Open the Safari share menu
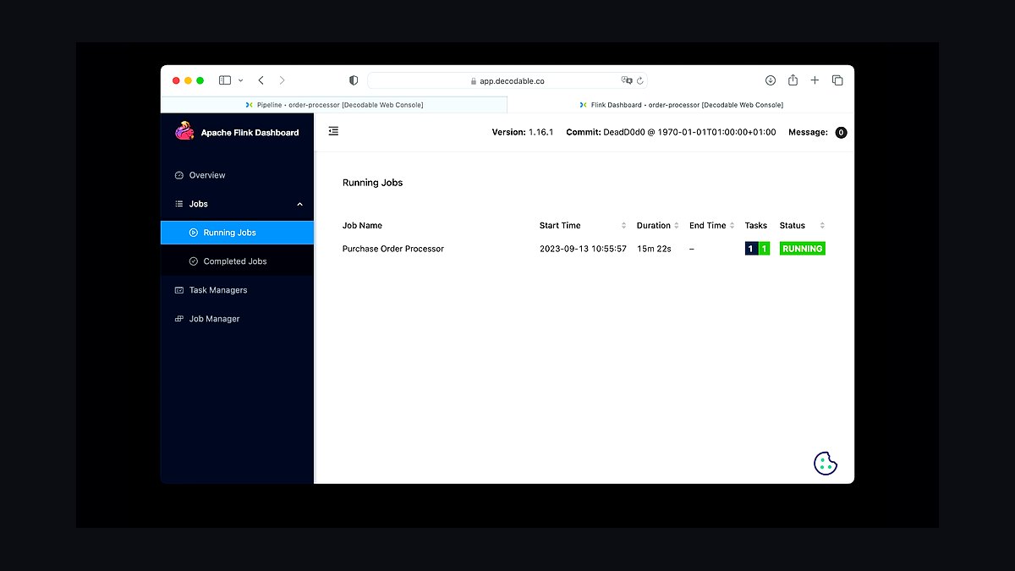Viewport: 1015px width, 571px height. (793, 80)
